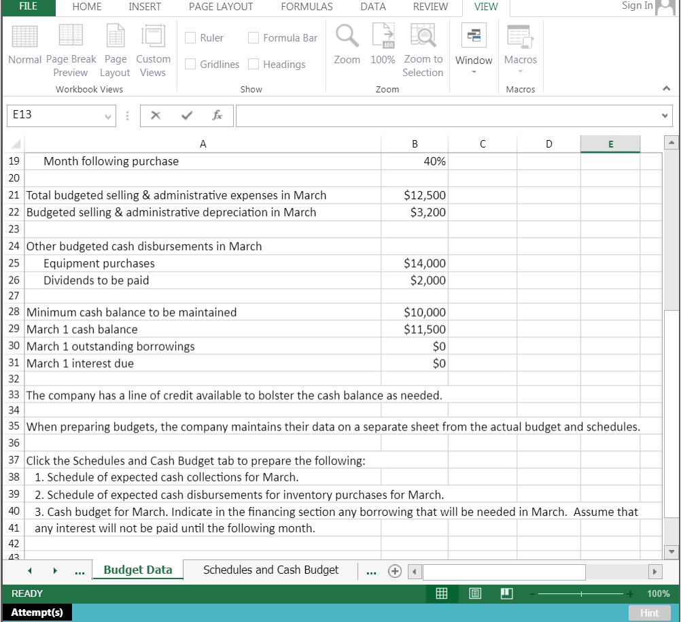Click the Hint button
This screenshot has width=681, height=622.
coord(650,612)
